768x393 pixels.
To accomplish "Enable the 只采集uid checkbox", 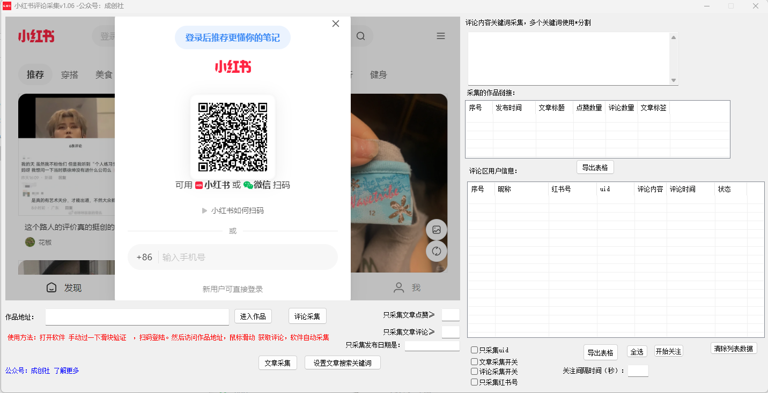I will 474,350.
